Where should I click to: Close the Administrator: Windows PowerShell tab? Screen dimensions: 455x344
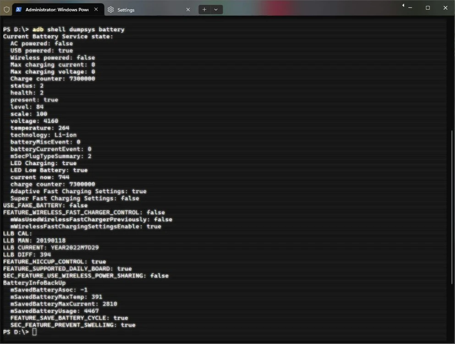[96, 9]
